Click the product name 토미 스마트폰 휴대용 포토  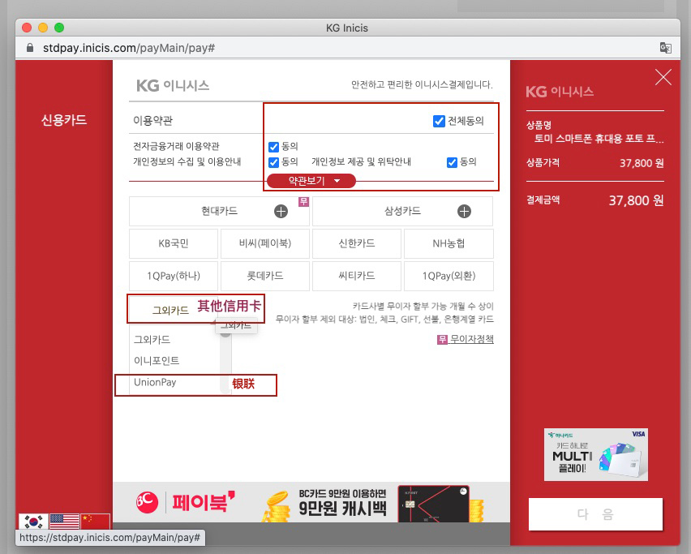point(599,139)
